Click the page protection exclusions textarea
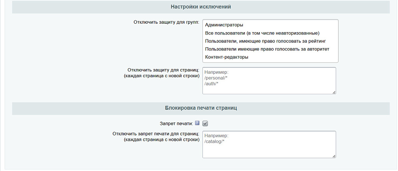This screenshot has width=398, height=171. pyautogui.click(x=269, y=81)
